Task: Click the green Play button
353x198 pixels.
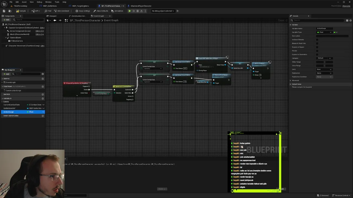Action: coord(130,11)
